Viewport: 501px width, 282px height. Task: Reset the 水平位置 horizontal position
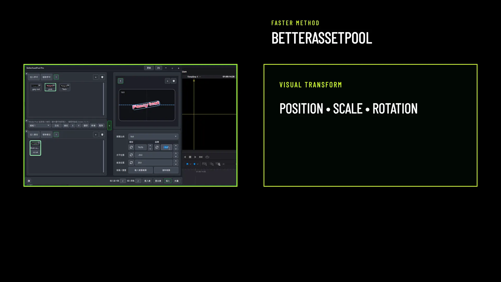point(131,155)
